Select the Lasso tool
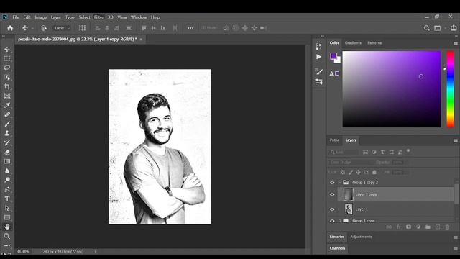The height and width of the screenshot is (259, 460). (x=7, y=68)
